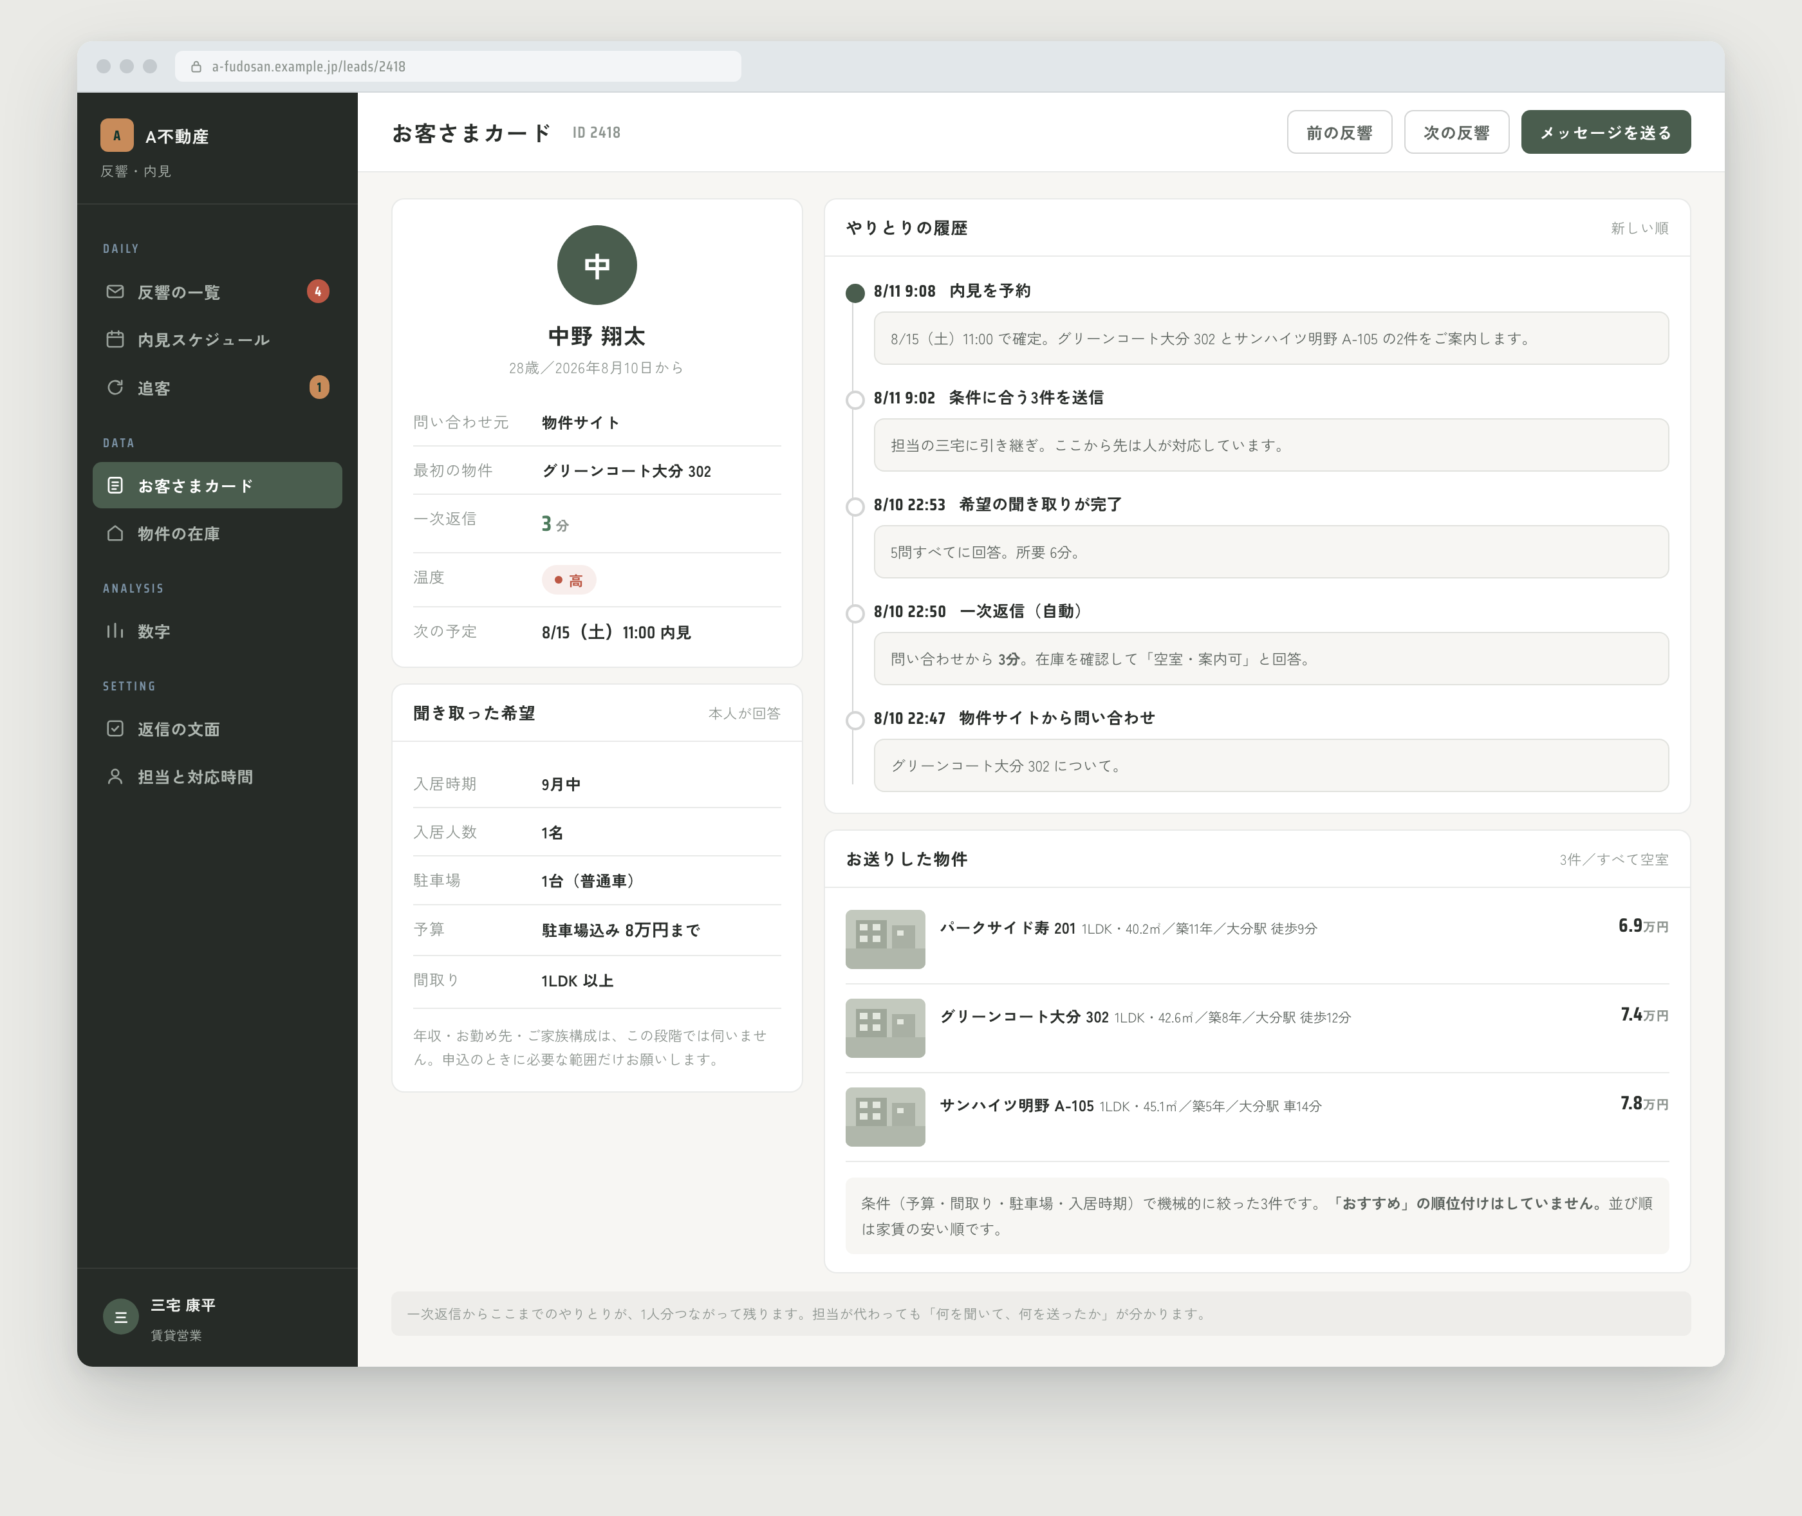1802x1516 pixels.
Task: Click the 3件／すべて空室 label
Action: (x=1614, y=860)
